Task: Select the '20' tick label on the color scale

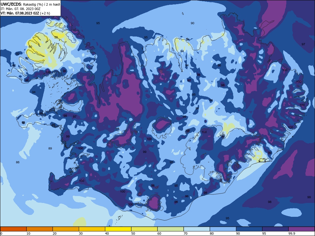Action: point(54,233)
